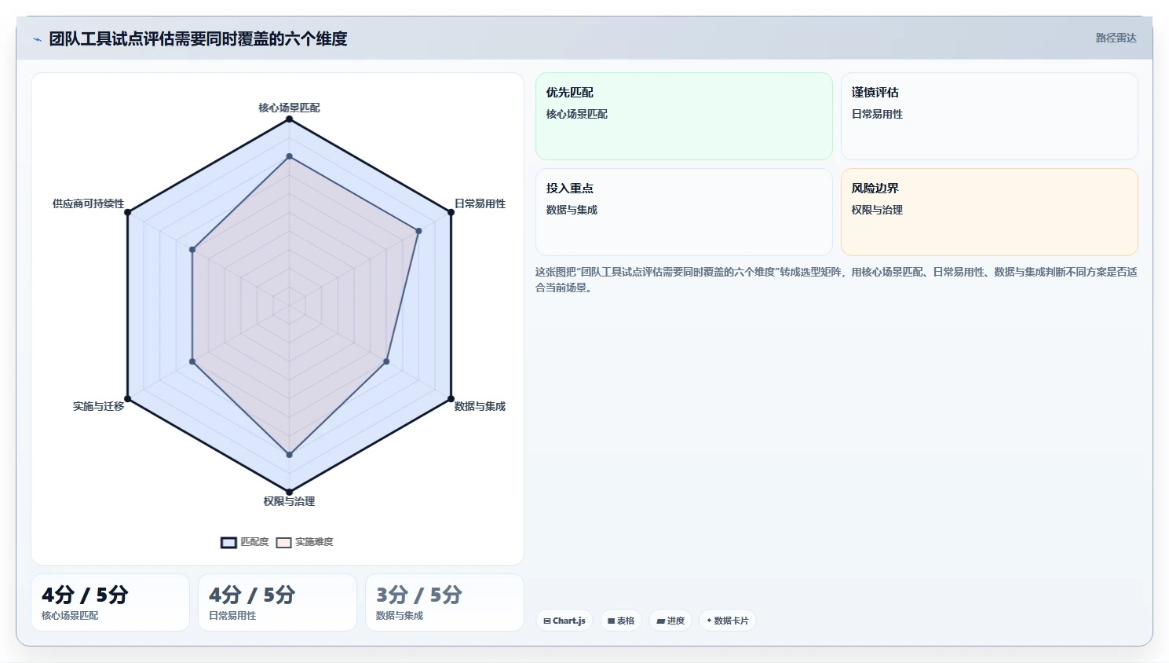Click the inner radar point on 日常易用性 axis
Image resolution: width=1169 pixels, height=663 pixels.
pos(418,231)
